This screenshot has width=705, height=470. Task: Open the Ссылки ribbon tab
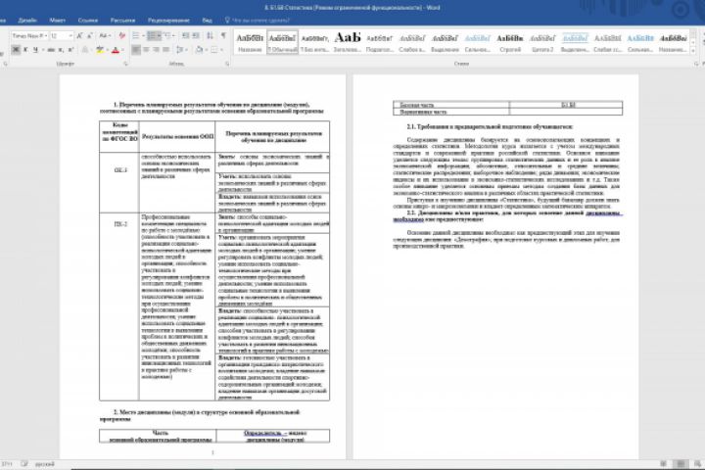88,21
